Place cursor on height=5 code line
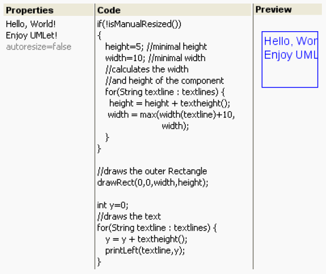Image resolution: width=326 pixels, height=274 pixels. tap(156, 46)
